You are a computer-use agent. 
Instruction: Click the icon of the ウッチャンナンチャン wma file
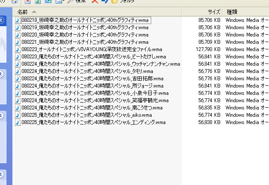[18, 64]
